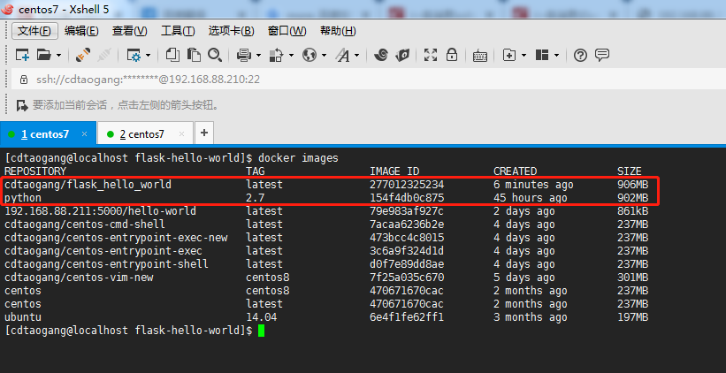Open the 帮助(H) menu
This screenshot has height=373, width=726.
[x=338, y=31]
